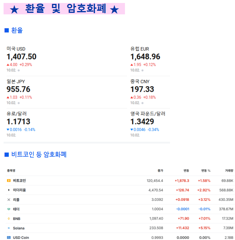Click the Bitcoin orange coin icon
The image size is (235, 240).
(9, 181)
